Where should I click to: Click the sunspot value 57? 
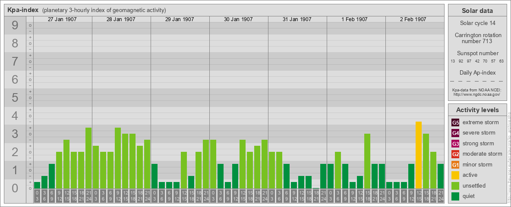click(x=493, y=61)
